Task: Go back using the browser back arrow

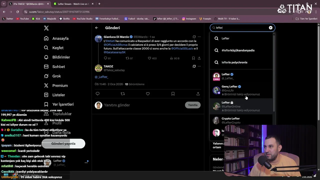Action: [4, 12]
